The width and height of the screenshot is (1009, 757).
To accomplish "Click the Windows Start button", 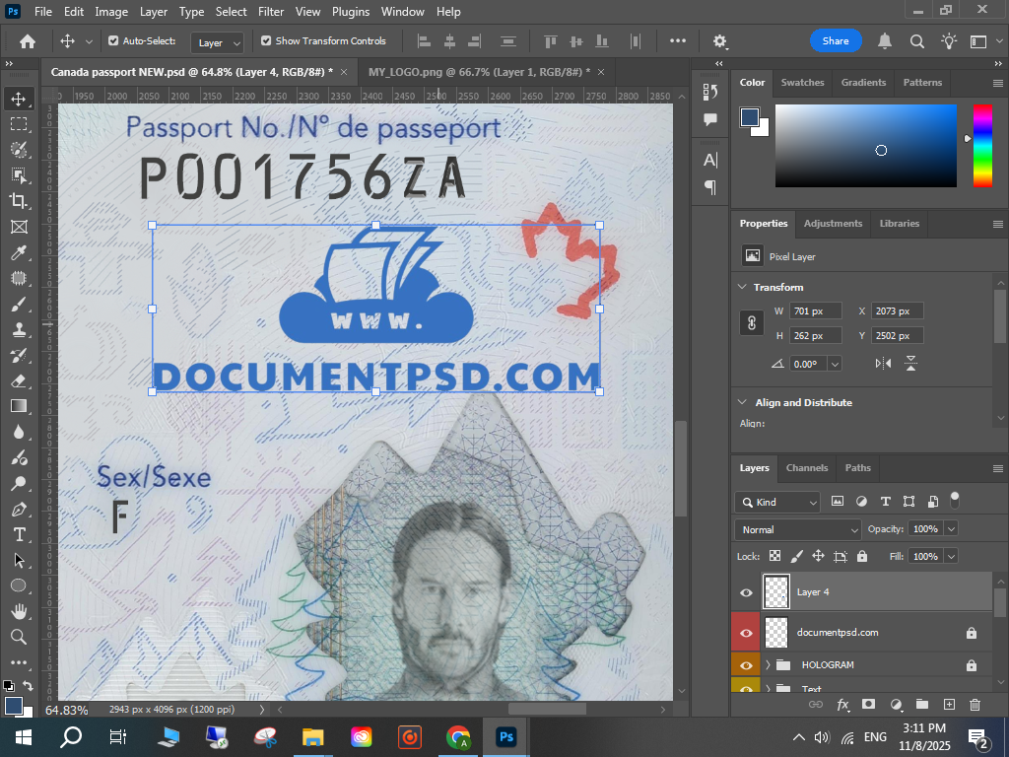I will [22, 736].
